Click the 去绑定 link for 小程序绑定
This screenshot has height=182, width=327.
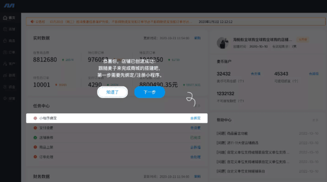195,118
